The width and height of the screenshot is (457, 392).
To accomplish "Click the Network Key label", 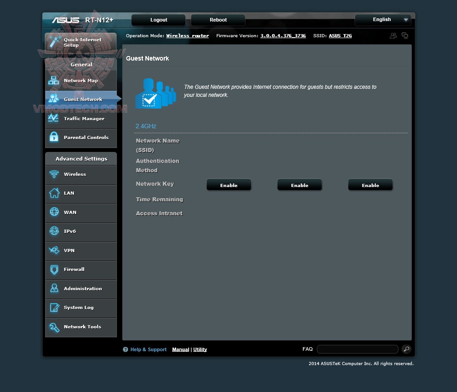I will point(155,184).
